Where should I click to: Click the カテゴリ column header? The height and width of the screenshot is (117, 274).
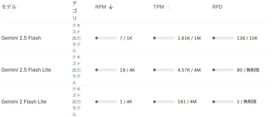coord(75,11)
